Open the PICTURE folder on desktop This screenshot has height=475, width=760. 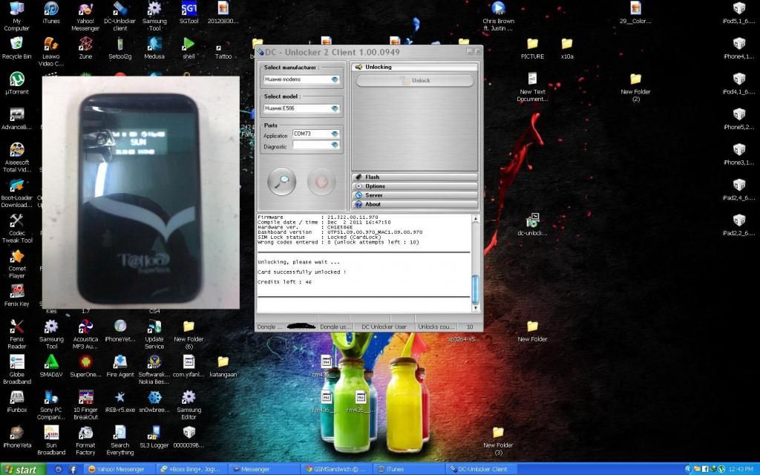tap(532, 48)
